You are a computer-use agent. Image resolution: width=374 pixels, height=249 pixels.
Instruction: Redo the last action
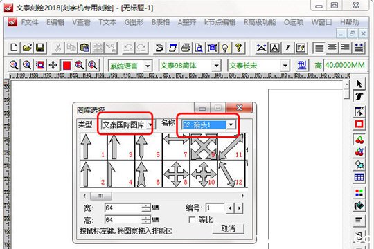click(x=142, y=48)
